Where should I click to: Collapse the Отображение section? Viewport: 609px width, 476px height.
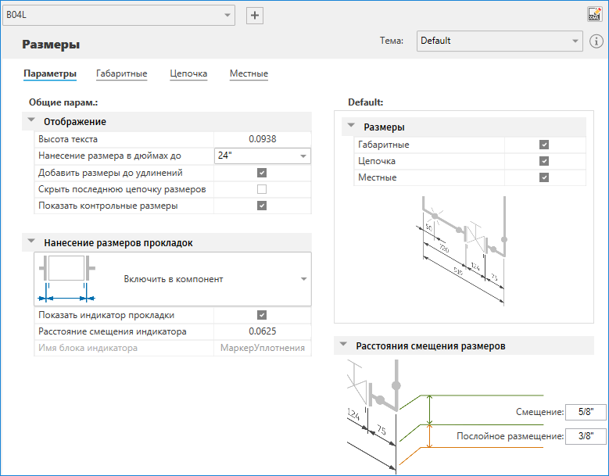(x=31, y=120)
